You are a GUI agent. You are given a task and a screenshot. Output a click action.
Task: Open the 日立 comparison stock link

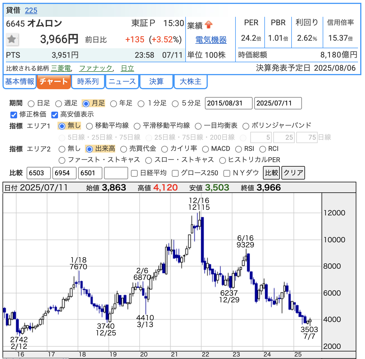[128, 68]
